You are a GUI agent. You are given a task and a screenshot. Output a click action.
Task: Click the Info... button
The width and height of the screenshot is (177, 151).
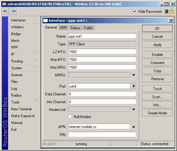point(157,105)
